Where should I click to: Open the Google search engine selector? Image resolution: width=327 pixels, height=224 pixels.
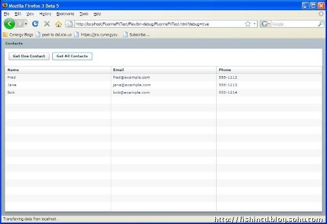pos(266,24)
